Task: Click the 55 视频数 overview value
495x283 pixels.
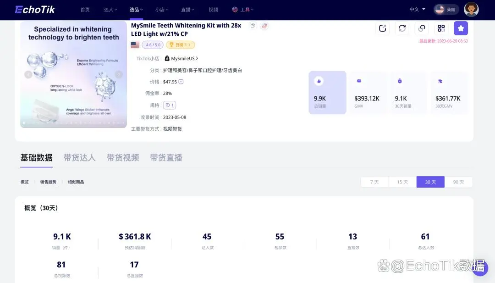Action: pyautogui.click(x=280, y=237)
